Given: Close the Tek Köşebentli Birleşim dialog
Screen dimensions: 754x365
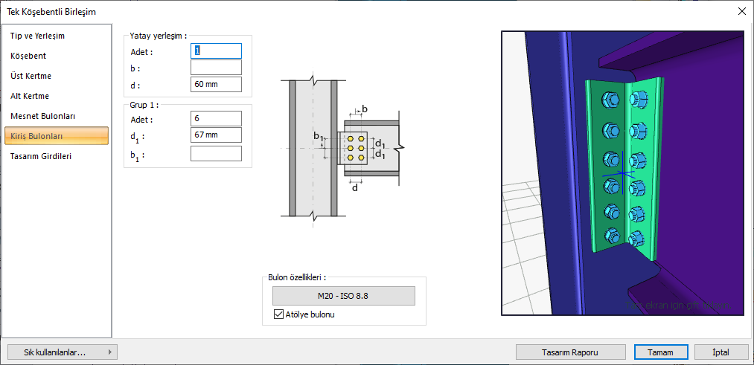Looking at the screenshot, I should click(x=741, y=12).
